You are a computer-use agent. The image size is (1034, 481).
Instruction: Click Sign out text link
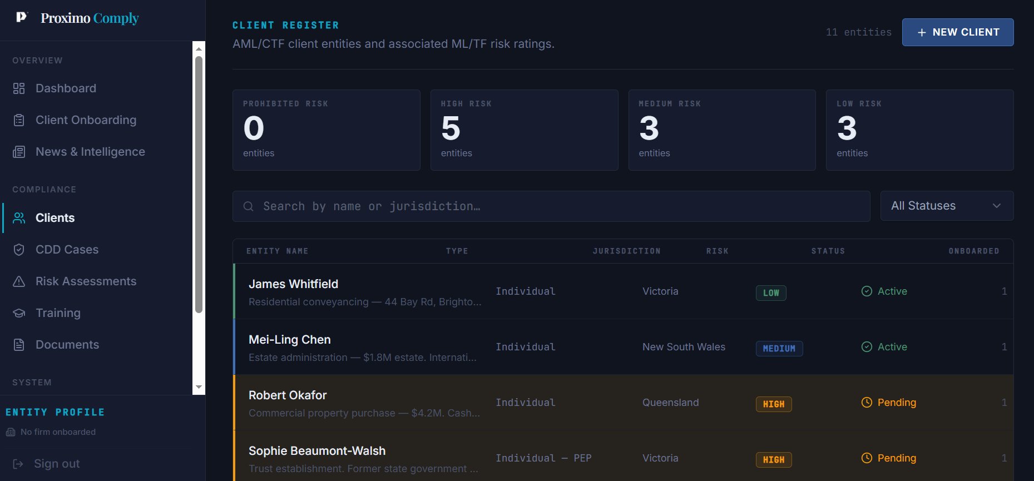point(57,464)
